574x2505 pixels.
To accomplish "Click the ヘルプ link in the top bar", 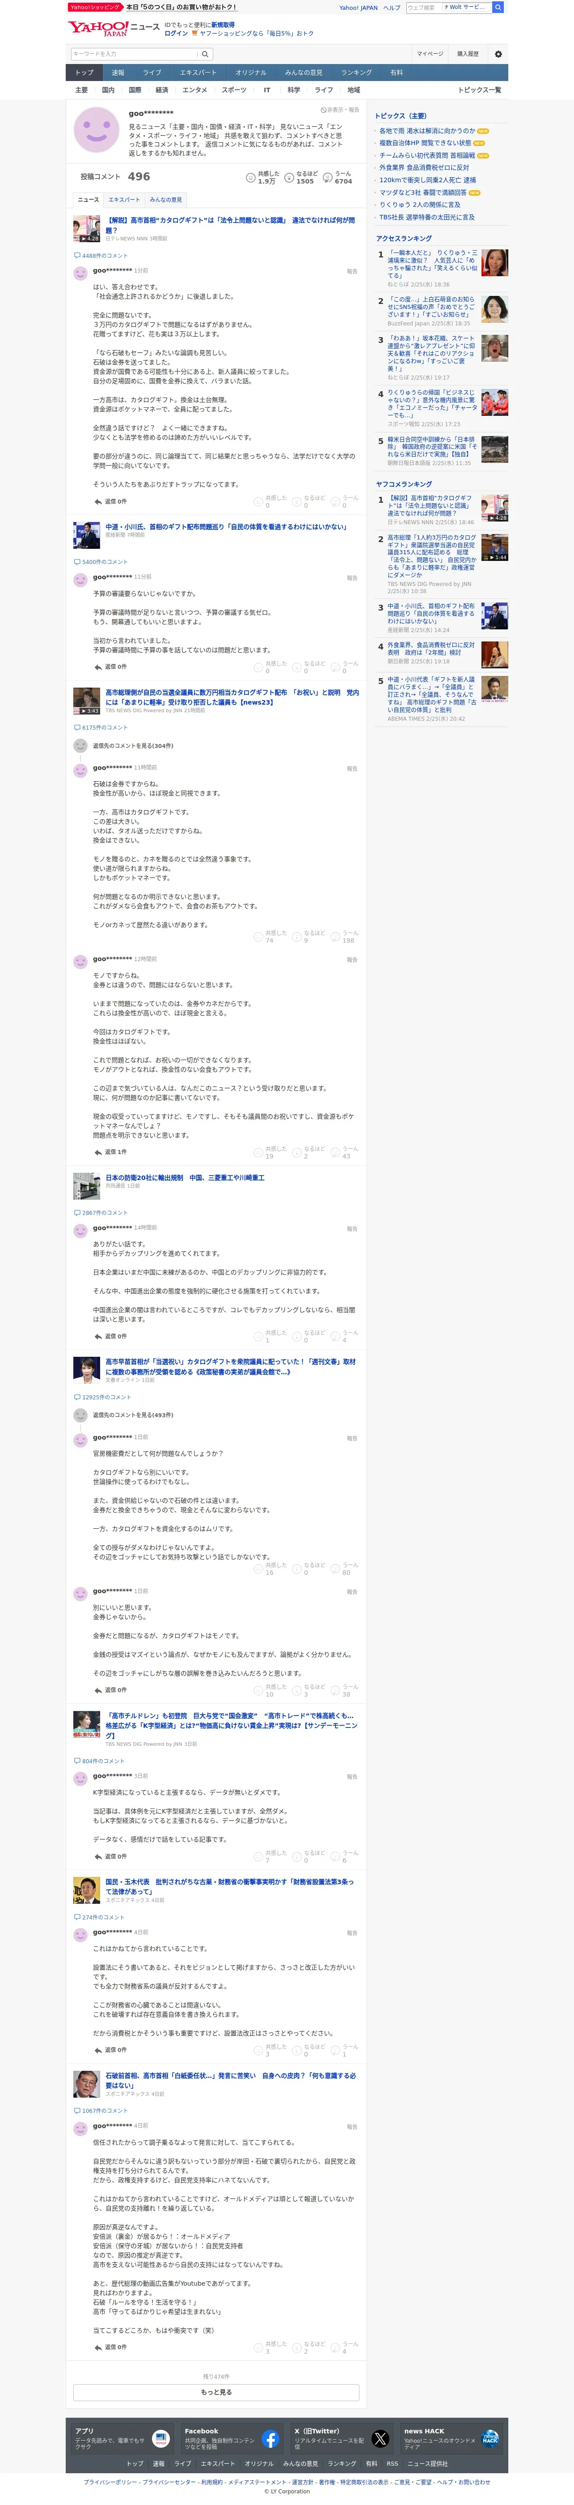I will (x=392, y=7).
